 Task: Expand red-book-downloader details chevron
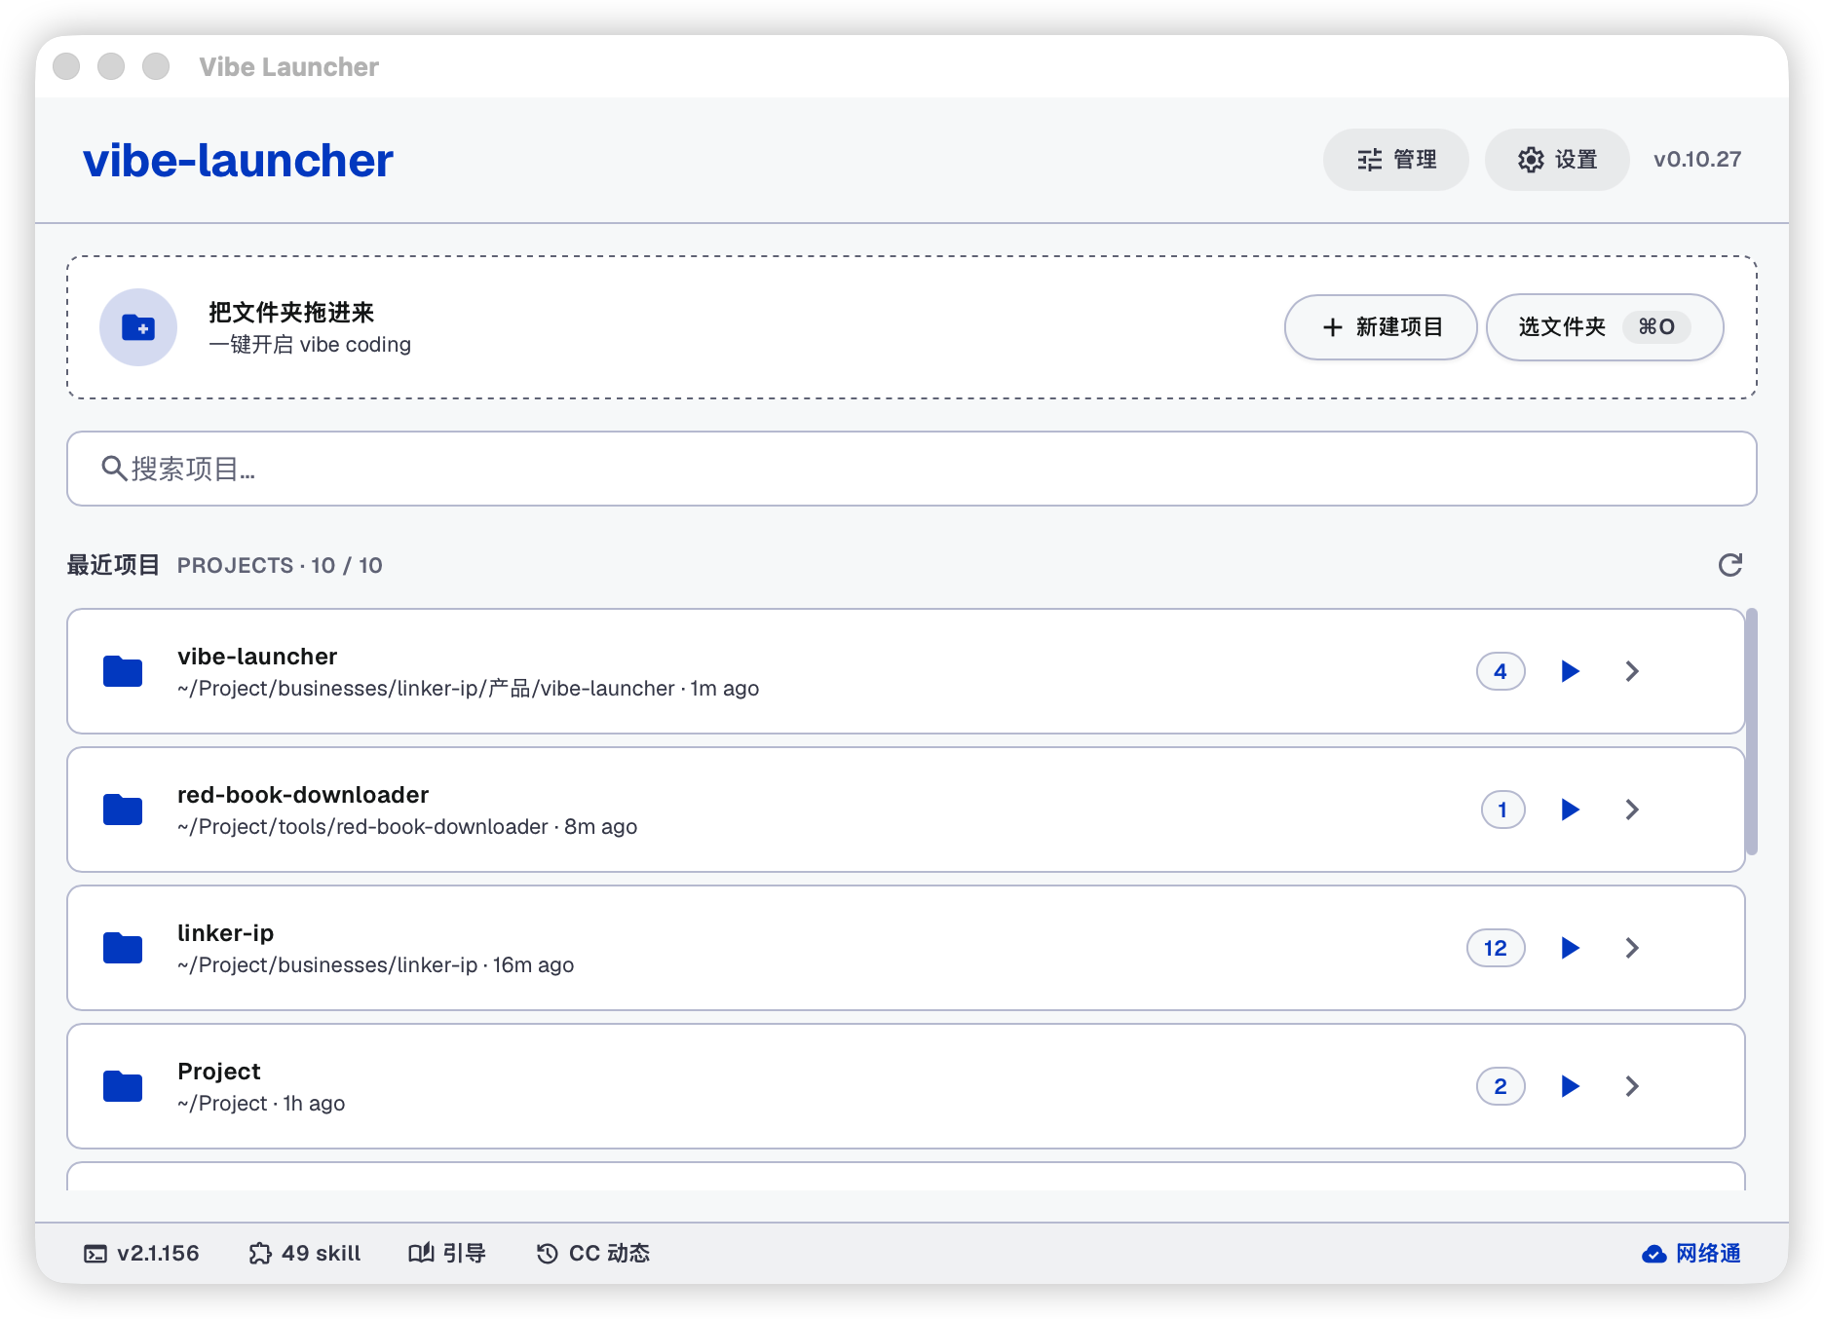tap(1633, 810)
